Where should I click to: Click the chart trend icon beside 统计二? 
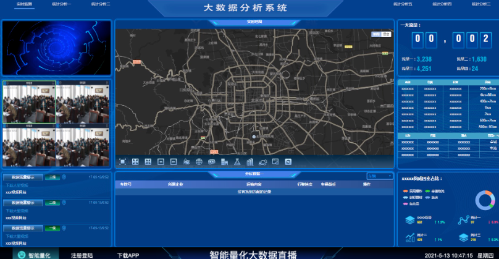click(x=410, y=237)
